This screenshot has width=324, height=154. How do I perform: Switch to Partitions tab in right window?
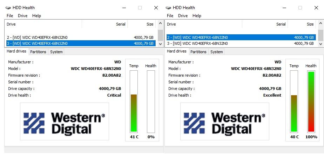click(x=198, y=52)
